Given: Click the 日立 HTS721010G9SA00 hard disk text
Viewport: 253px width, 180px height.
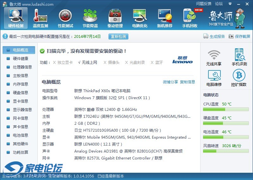Looking at the screenshot, I should click(118, 130).
